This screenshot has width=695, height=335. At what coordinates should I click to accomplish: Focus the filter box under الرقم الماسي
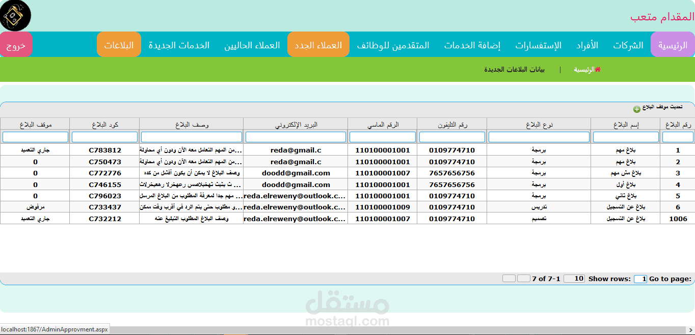tap(383, 137)
